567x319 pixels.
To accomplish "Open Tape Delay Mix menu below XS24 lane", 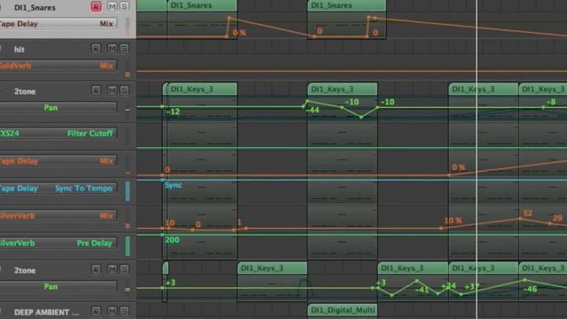I will pos(58,161).
